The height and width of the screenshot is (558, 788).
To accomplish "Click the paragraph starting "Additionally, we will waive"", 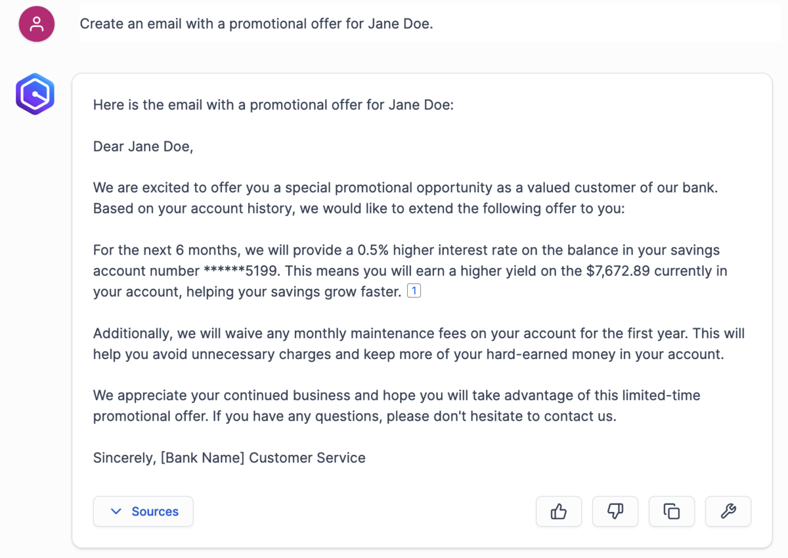I will [x=418, y=343].
